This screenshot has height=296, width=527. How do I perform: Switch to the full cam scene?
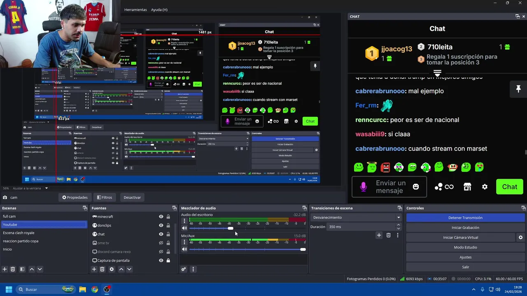(x=44, y=216)
